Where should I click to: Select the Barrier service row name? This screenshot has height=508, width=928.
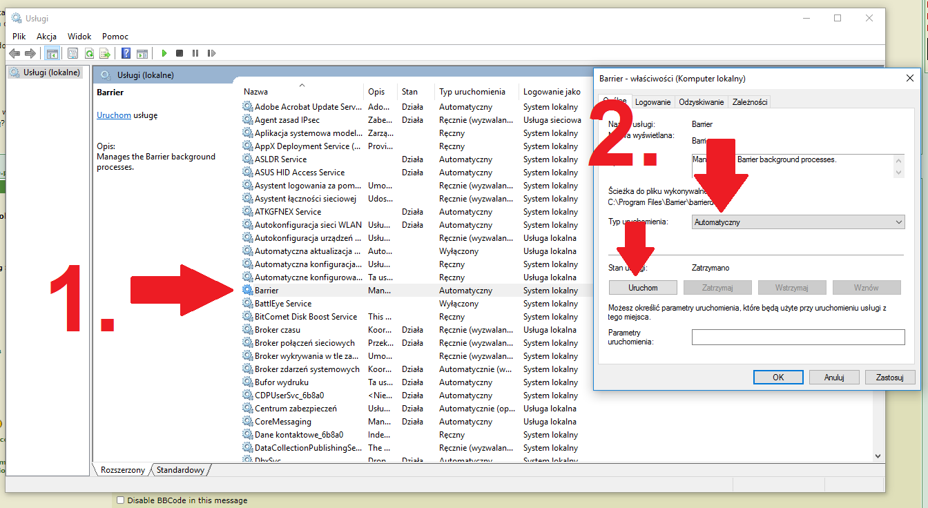coord(267,291)
